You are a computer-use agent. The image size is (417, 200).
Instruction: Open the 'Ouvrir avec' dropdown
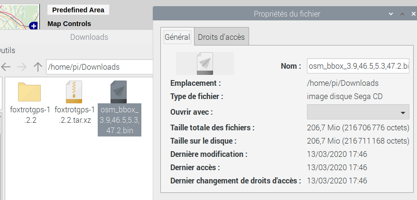click(358, 112)
